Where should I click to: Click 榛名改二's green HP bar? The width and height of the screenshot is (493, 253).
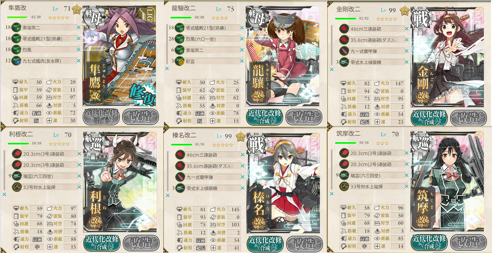pyautogui.click(x=182, y=145)
